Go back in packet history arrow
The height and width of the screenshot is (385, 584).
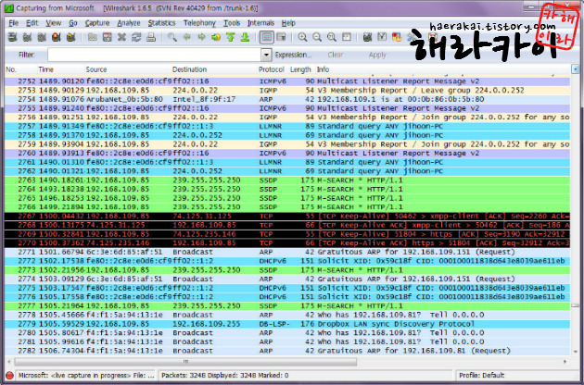pos(187,37)
